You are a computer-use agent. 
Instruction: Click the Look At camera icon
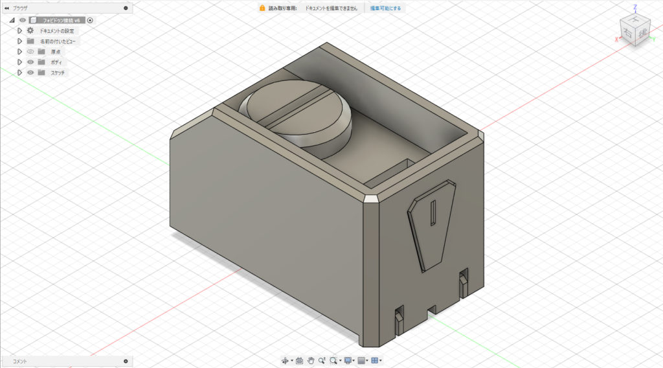299,360
